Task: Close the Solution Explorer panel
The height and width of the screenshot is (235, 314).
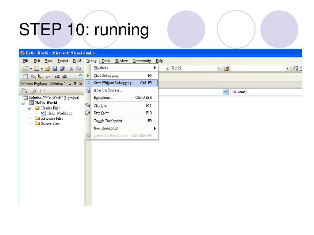Action: 81,84
